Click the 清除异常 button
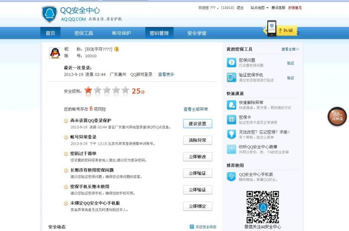Viewport: 349px width, 231px height. click(197, 140)
